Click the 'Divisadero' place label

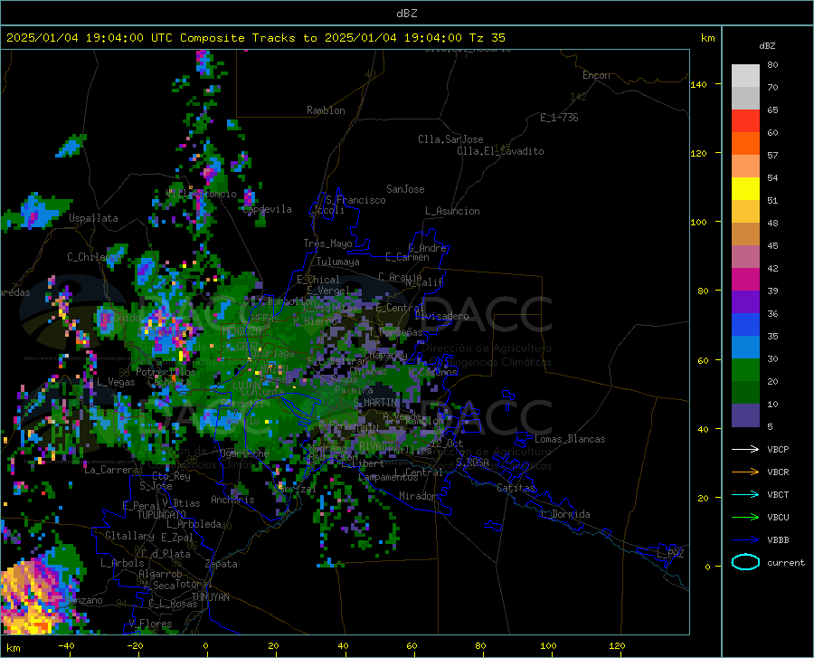point(441,316)
